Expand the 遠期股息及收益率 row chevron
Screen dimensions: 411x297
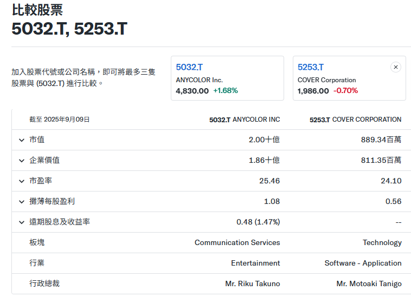point(22,222)
